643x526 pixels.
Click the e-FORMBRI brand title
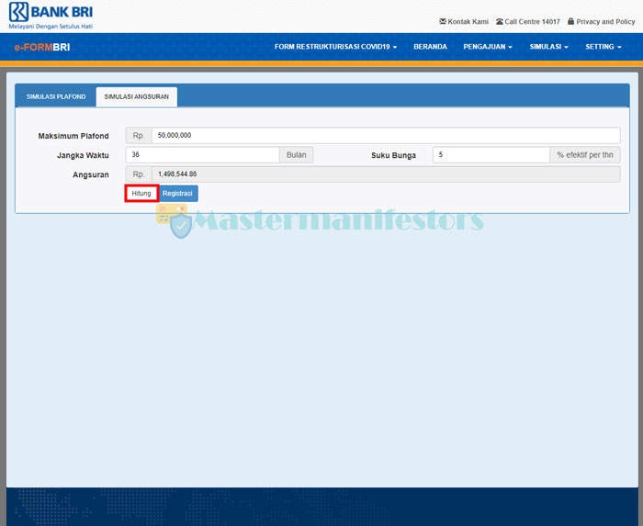tap(42, 47)
